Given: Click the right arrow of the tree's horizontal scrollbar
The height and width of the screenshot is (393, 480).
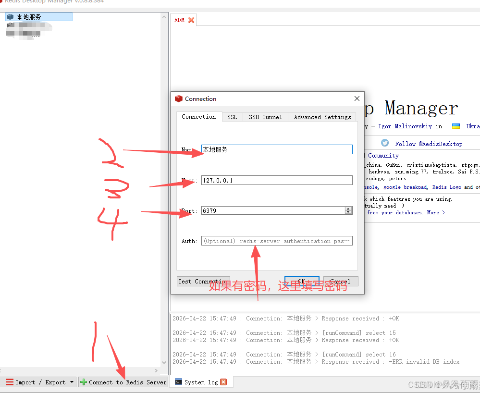Looking at the screenshot, I should pos(156,370).
